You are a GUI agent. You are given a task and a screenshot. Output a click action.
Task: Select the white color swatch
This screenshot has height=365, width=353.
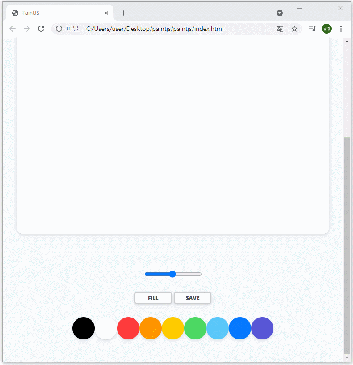106,328
